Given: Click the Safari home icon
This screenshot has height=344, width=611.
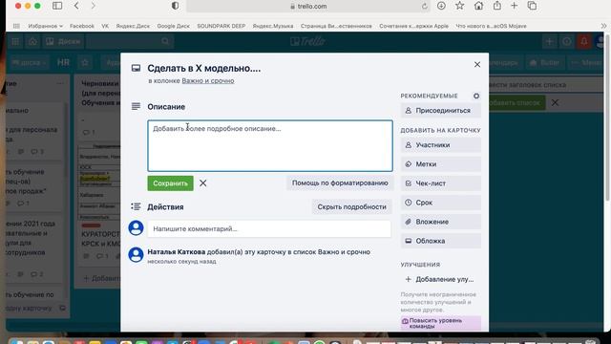Looking at the screenshot, I should pos(478,6).
